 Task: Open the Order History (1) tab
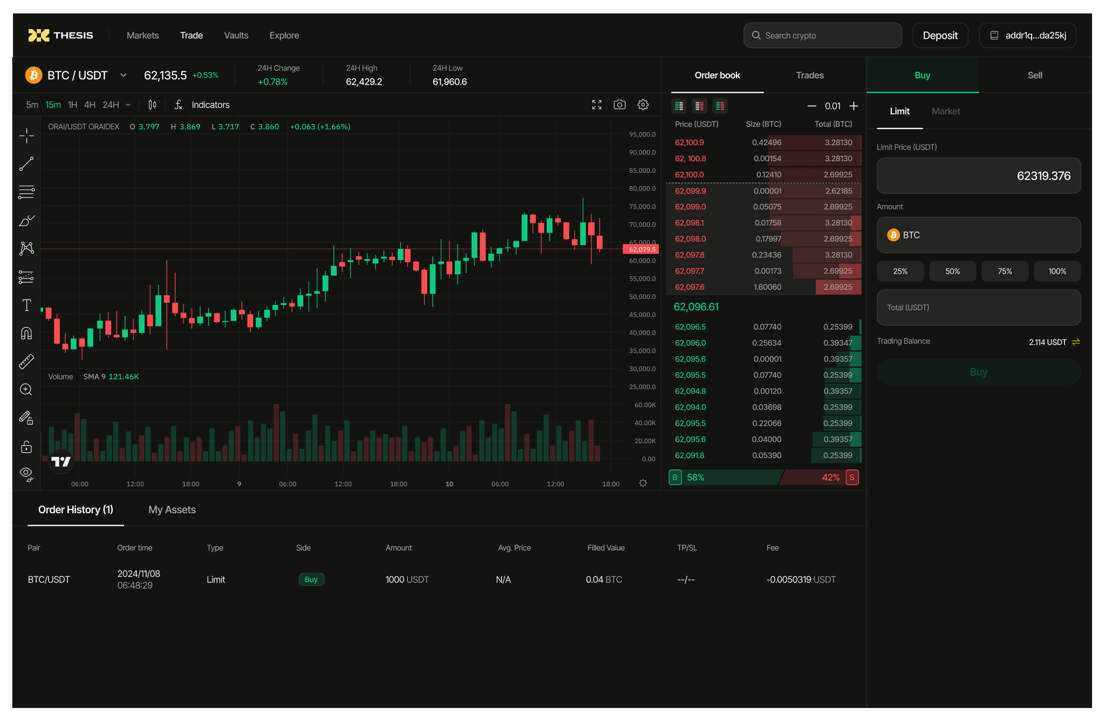click(76, 509)
